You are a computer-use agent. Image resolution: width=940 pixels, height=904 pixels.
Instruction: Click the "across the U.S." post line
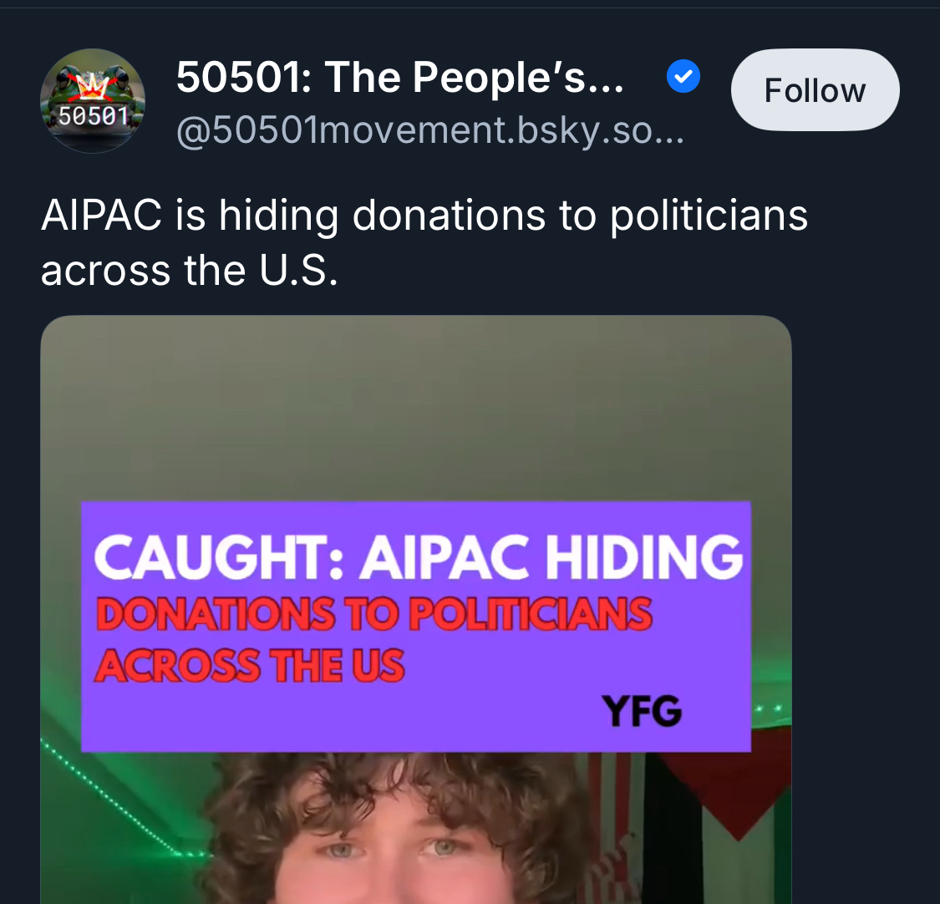tap(190, 271)
